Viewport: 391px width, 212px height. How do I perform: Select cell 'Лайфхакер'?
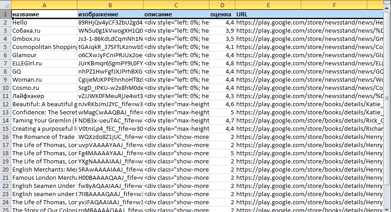tap(44, 96)
